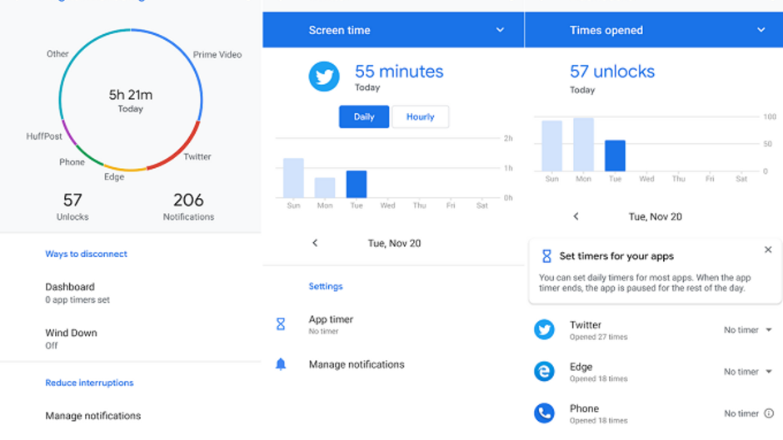783x440 pixels.
Task: Click the App timer hourglass icon
Action: pyautogui.click(x=281, y=324)
